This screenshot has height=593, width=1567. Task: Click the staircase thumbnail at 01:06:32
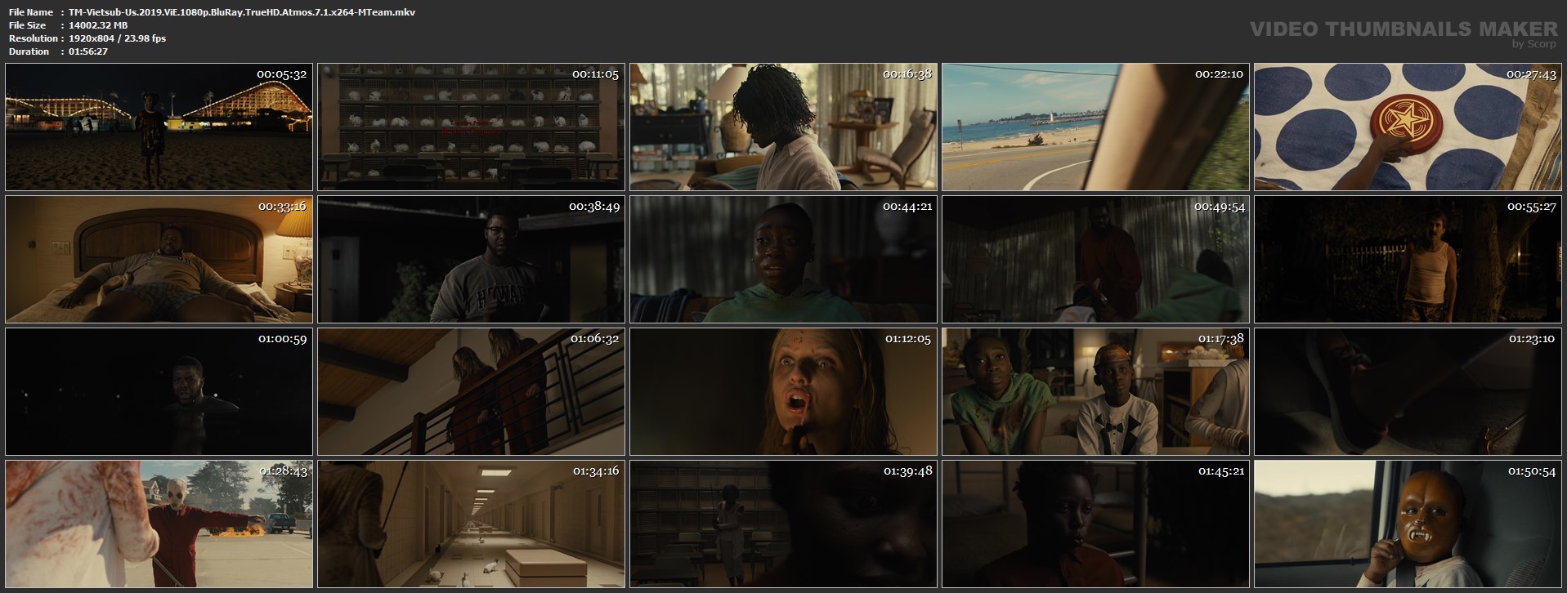[471, 392]
